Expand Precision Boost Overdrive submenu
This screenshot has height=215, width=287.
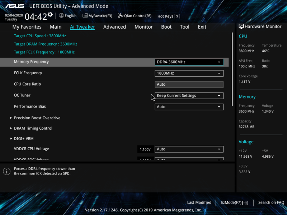(37, 118)
